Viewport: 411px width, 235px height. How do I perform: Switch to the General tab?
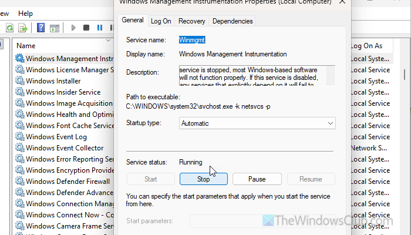[x=133, y=20]
